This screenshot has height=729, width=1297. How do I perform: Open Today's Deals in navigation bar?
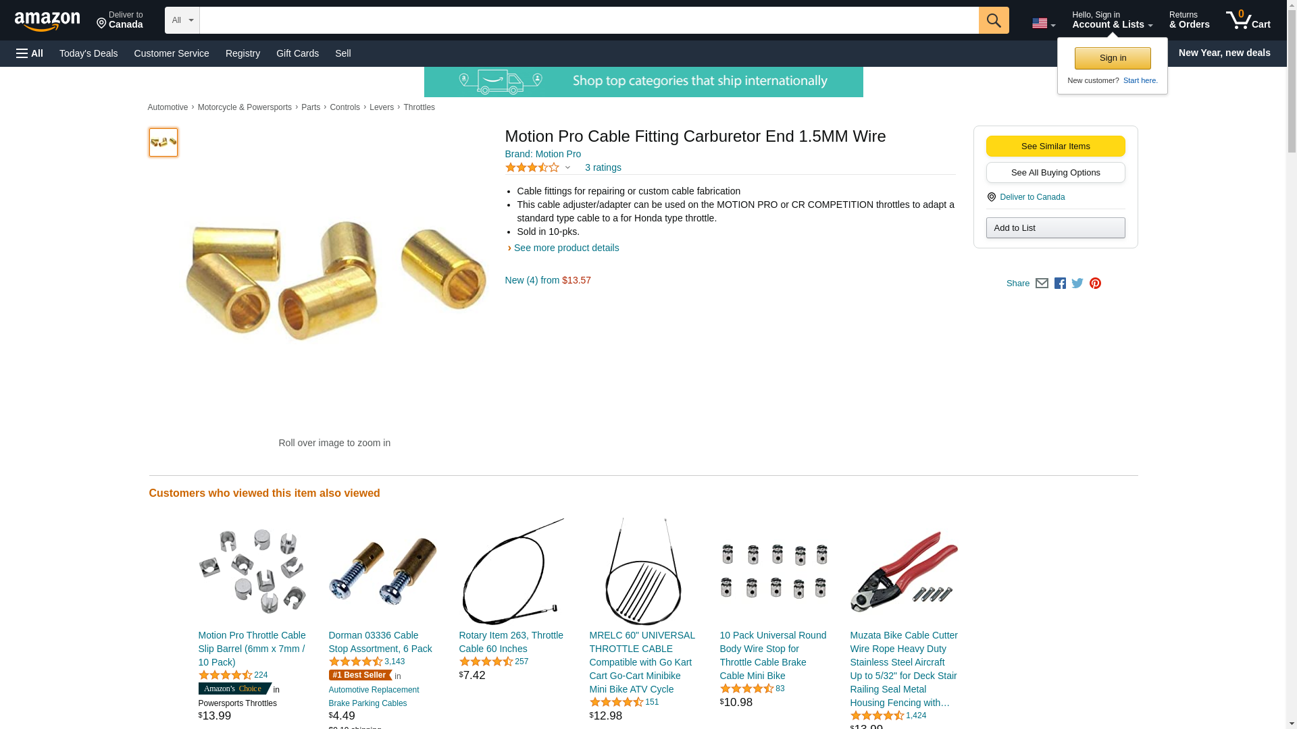88,53
